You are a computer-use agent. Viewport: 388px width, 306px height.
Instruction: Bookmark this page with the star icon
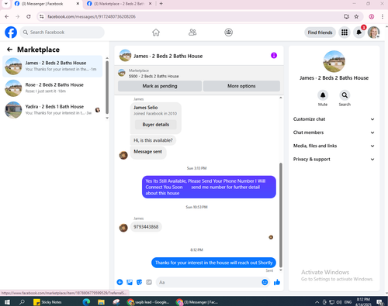click(x=356, y=16)
